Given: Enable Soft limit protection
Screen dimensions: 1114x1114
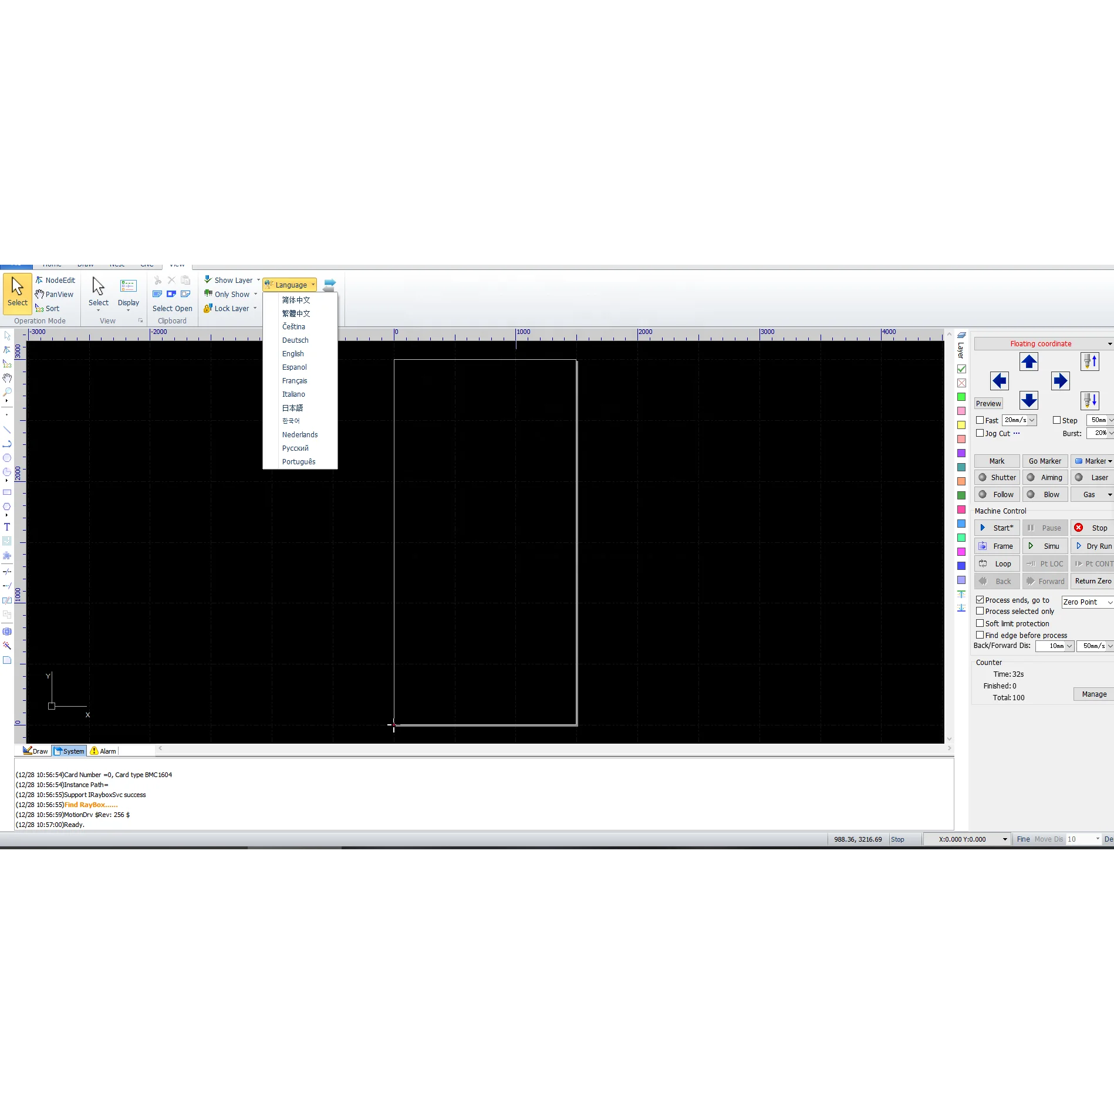Looking at the screenshot, I should [x=980, y=623].
